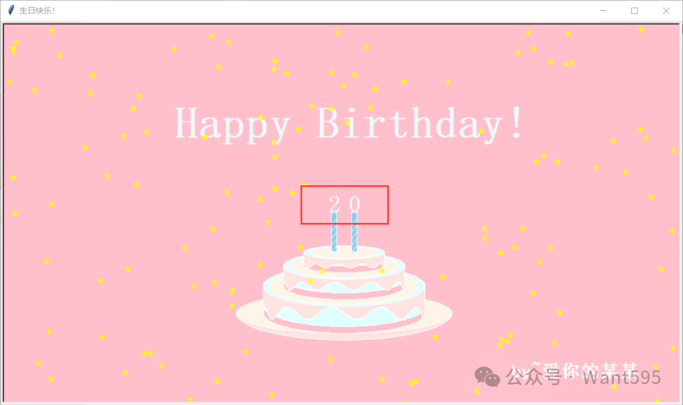Viewport: 683px width, 405px height.
Task: Click the 公众号 watermark text
Action: tap(534, 377)
